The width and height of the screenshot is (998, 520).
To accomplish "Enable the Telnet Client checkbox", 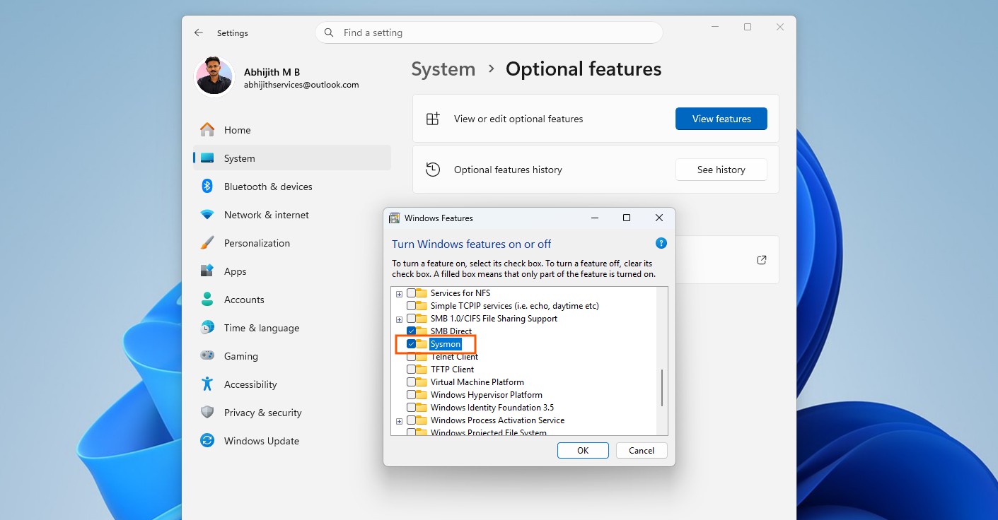I will [x=412, y=356].
